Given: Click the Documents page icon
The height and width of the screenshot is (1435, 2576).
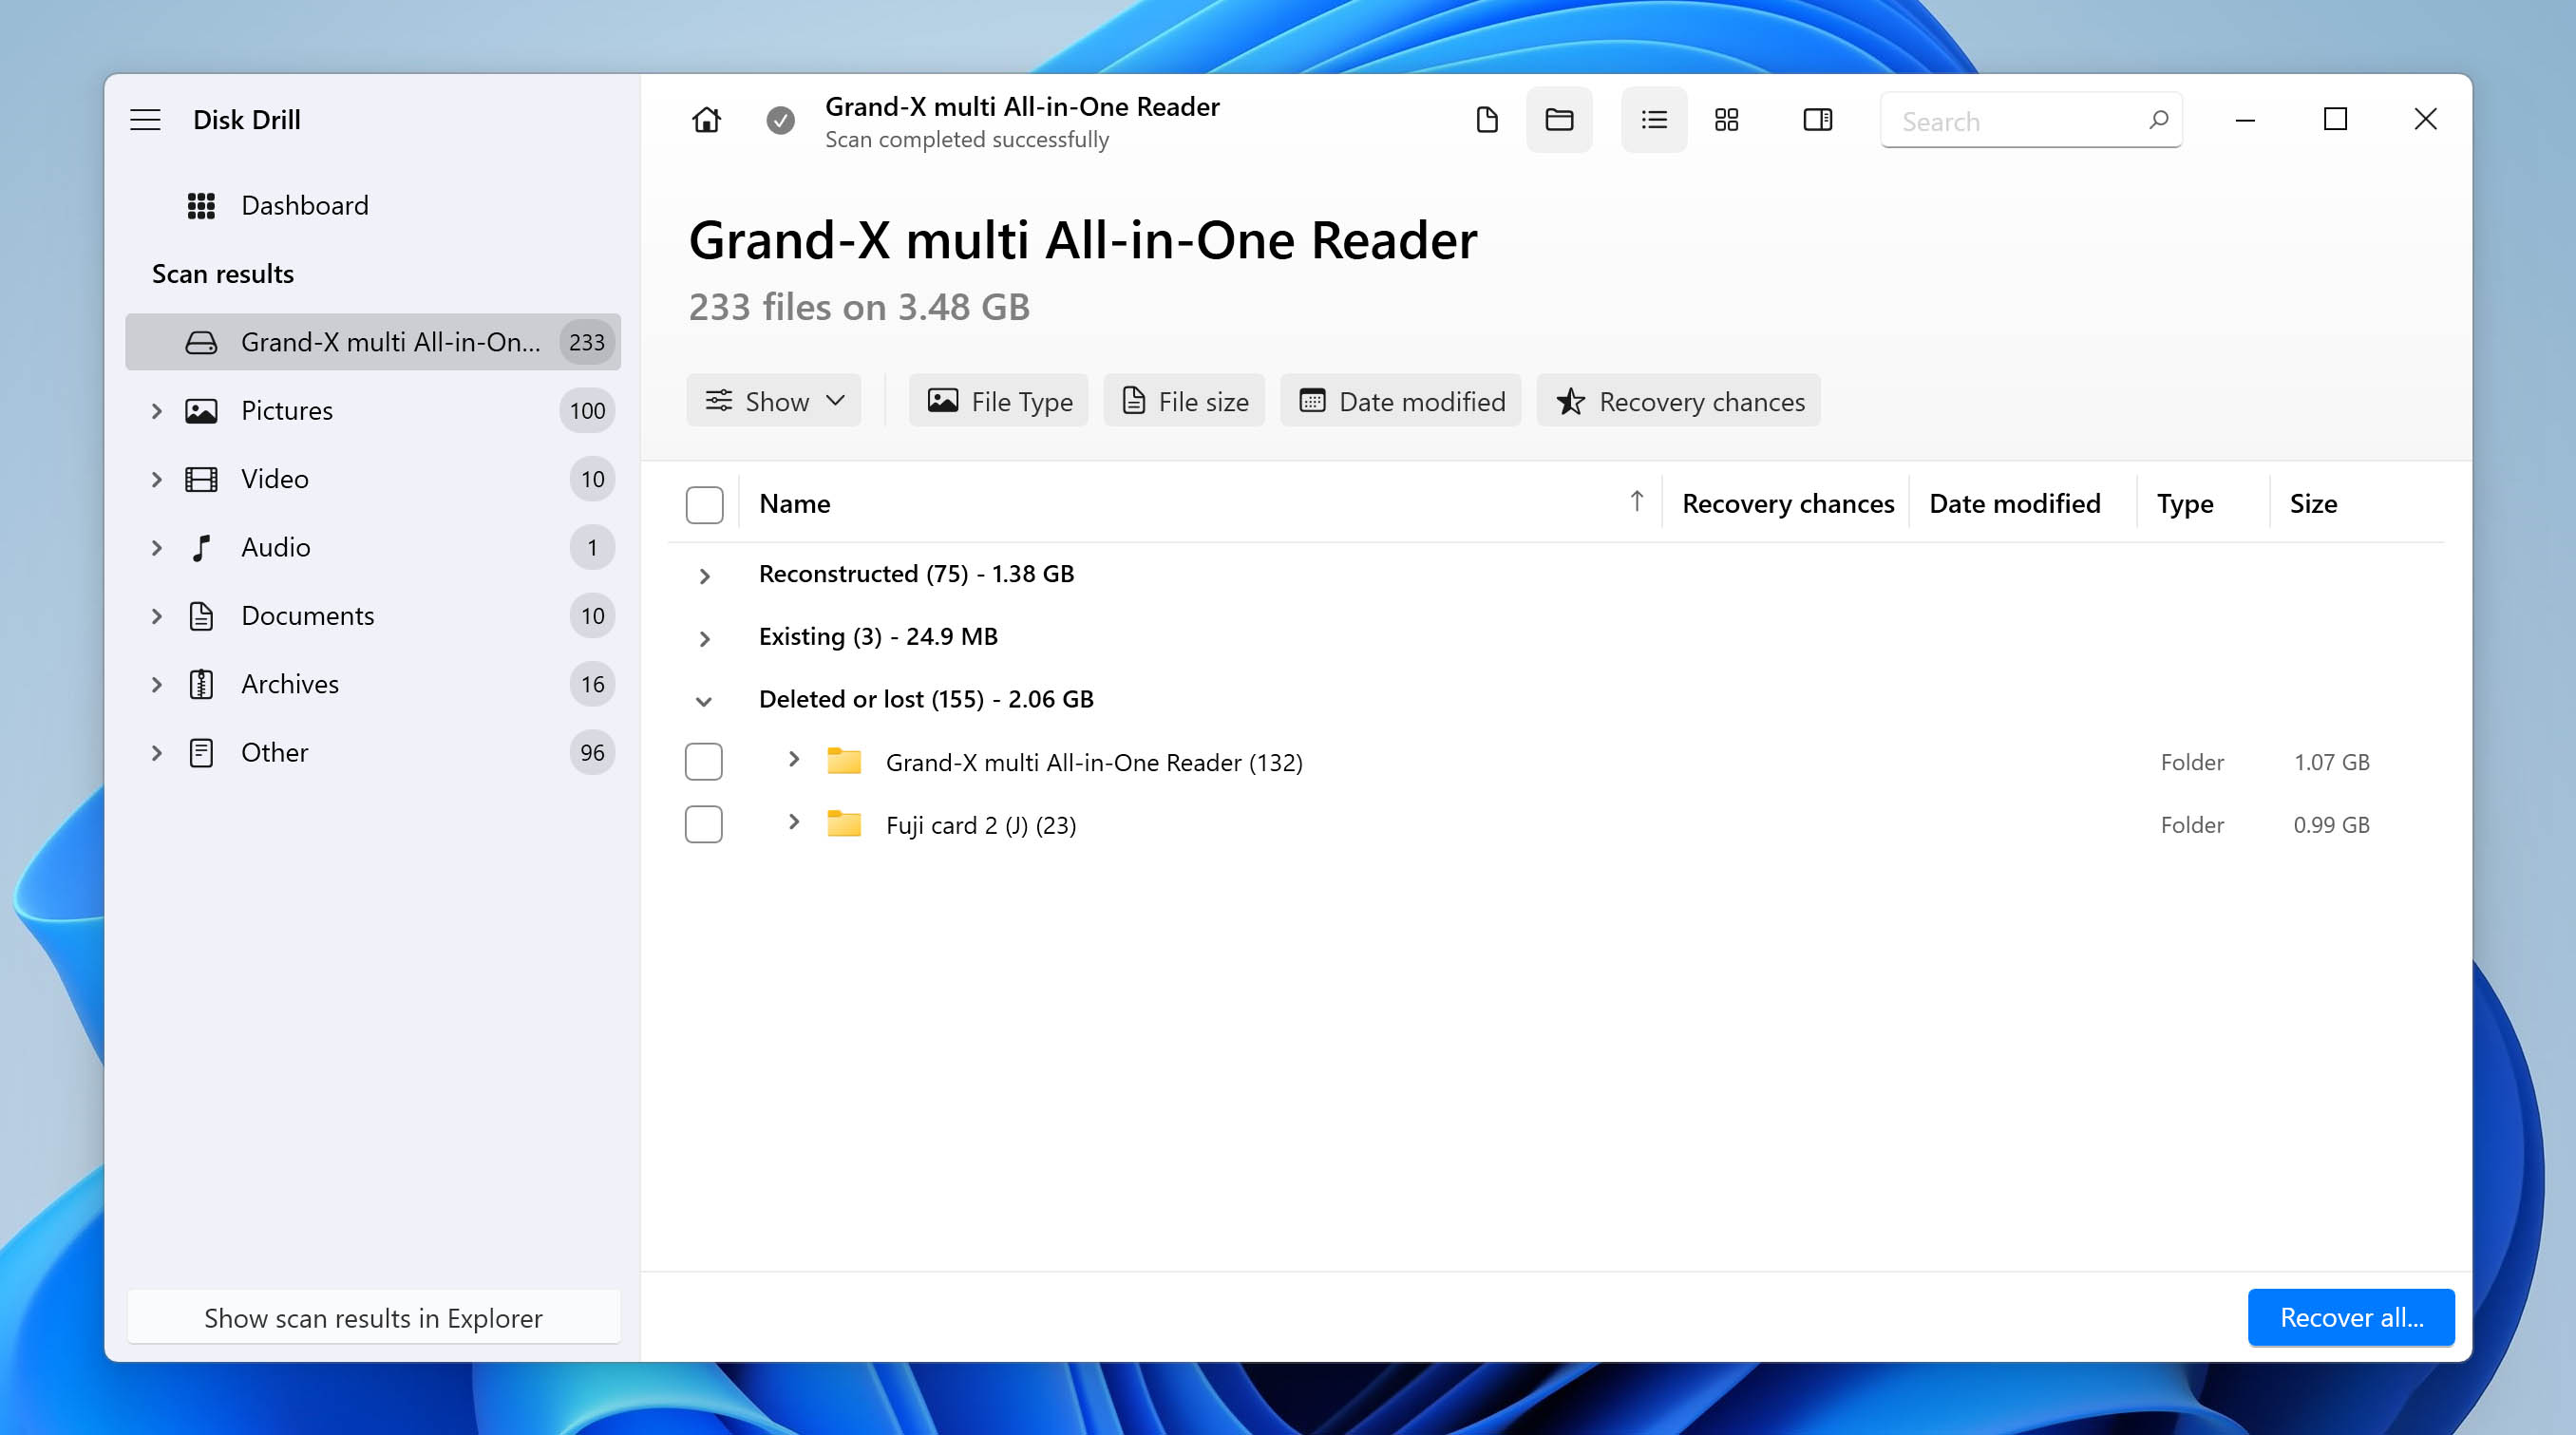Looking at the screenshot, I should [x=201, y=616].
